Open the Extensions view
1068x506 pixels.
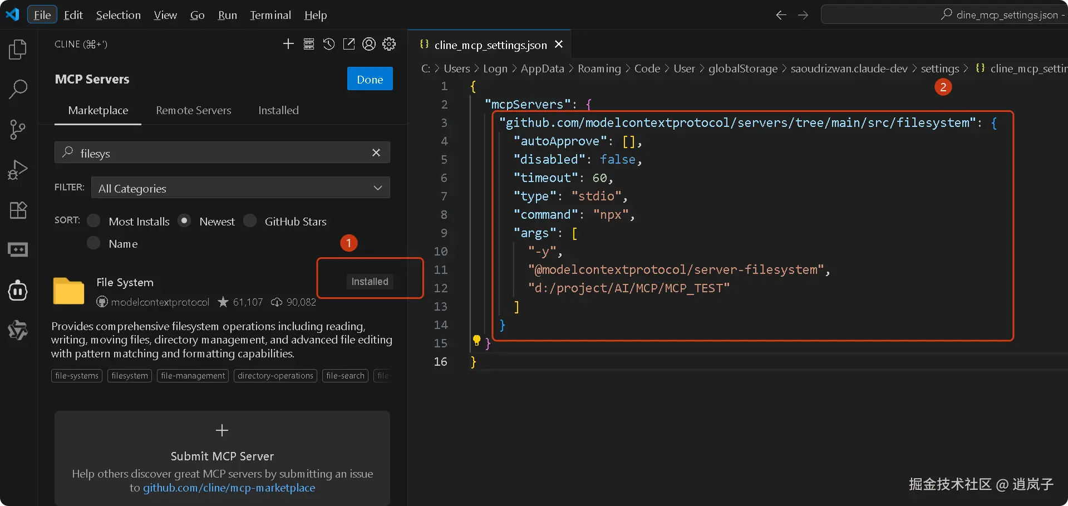pyautogui.click(x=18, y=210)
